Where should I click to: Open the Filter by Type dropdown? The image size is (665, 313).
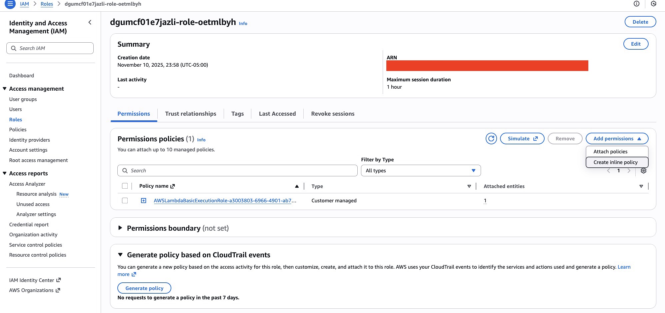[420, 171]
